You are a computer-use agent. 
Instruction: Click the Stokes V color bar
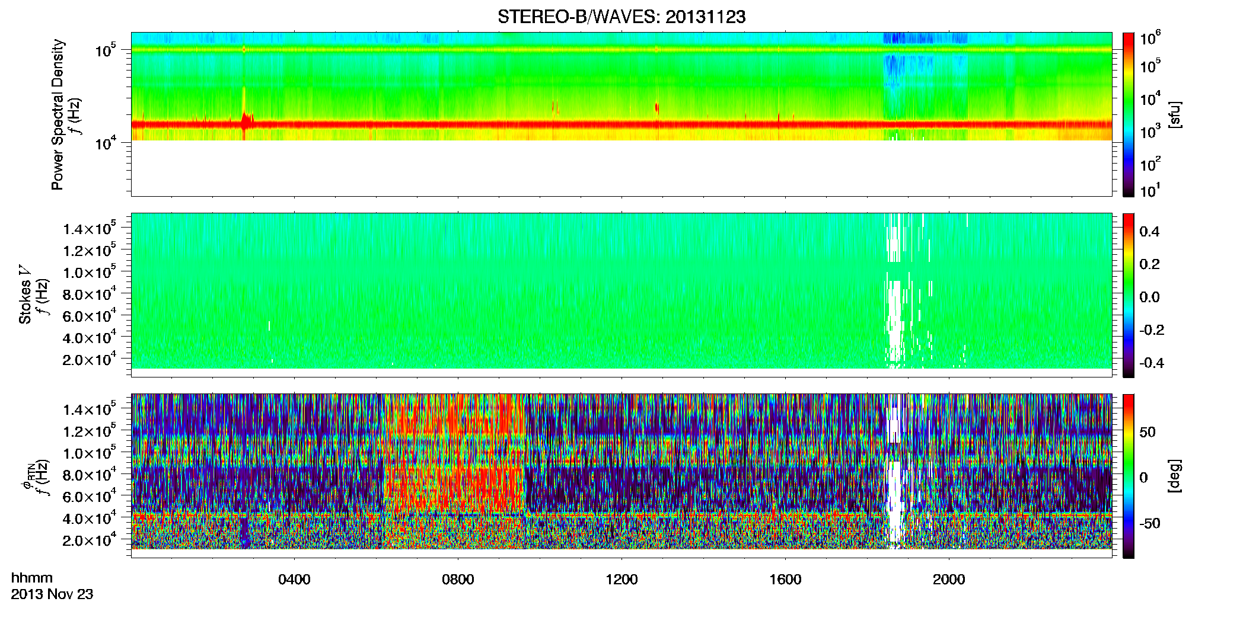click(x=1129, y=295)
